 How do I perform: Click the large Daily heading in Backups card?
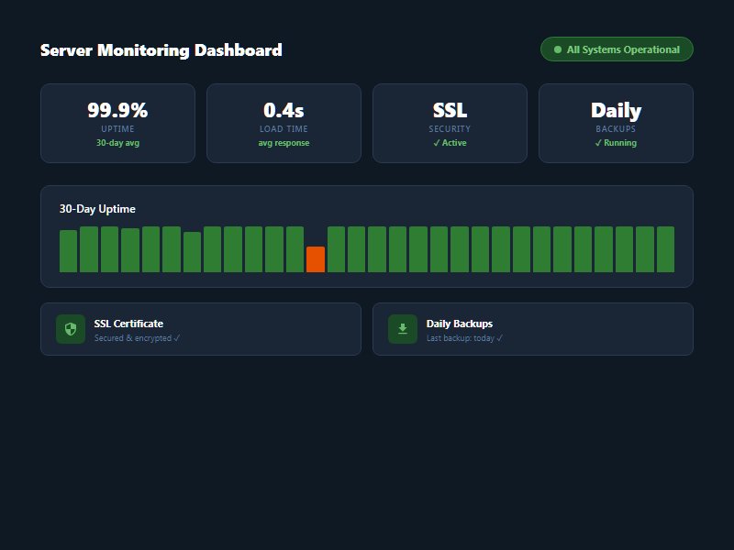[x=616, y=110]
